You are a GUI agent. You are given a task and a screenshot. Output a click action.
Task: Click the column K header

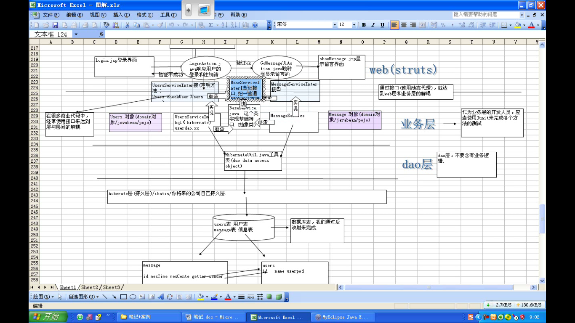click(x=272, y=42)
